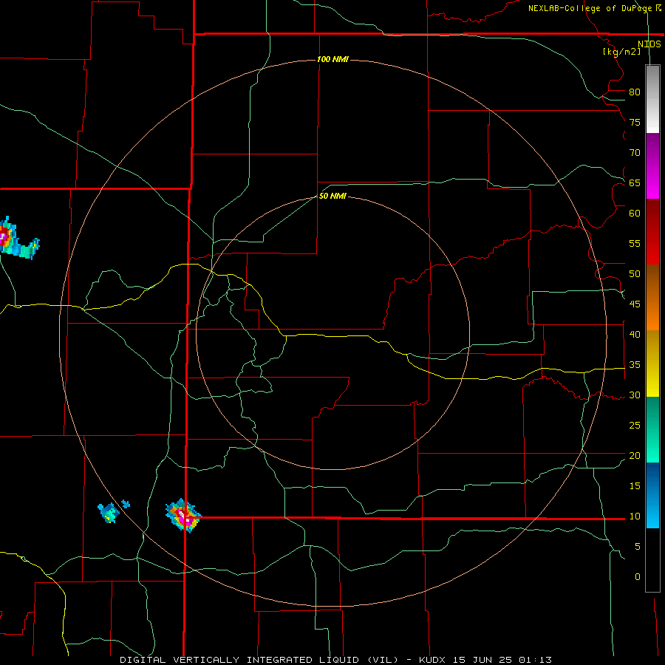Pick the dark blue segment of the color bar
Viewport: 665px width, 665px height.
pyautogui.click(x=652, y=480)
